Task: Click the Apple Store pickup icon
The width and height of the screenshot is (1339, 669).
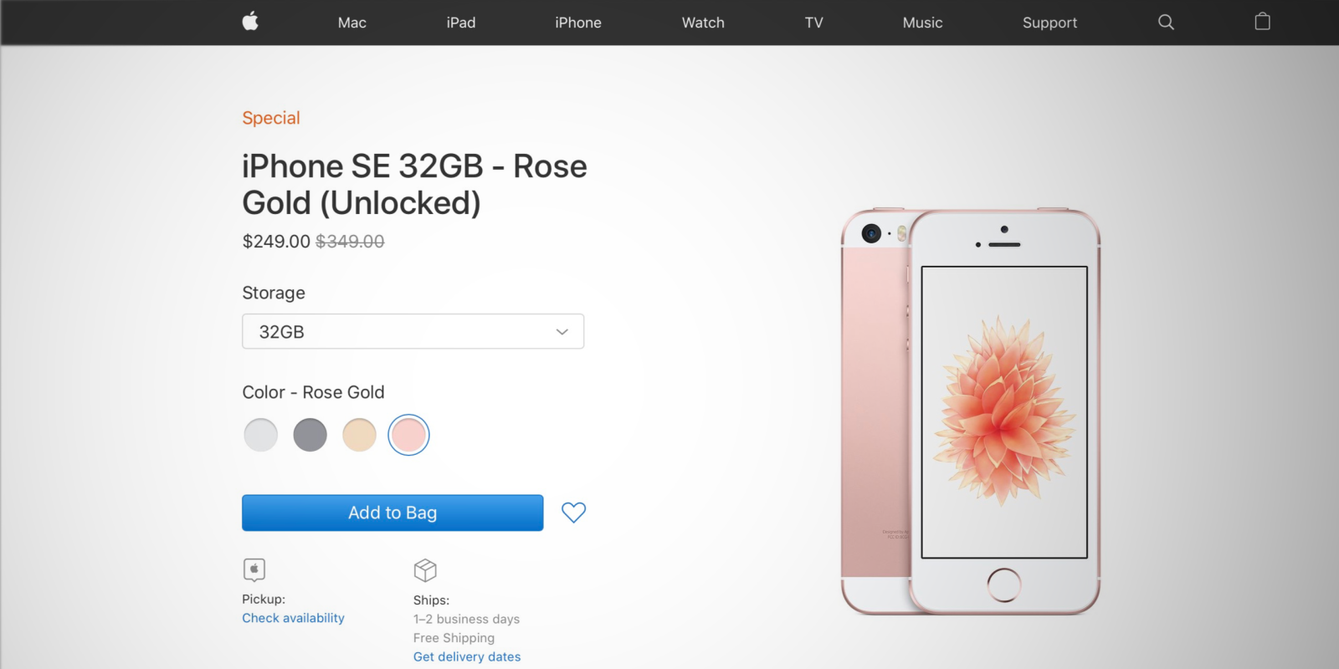Action: pos(254,569)
